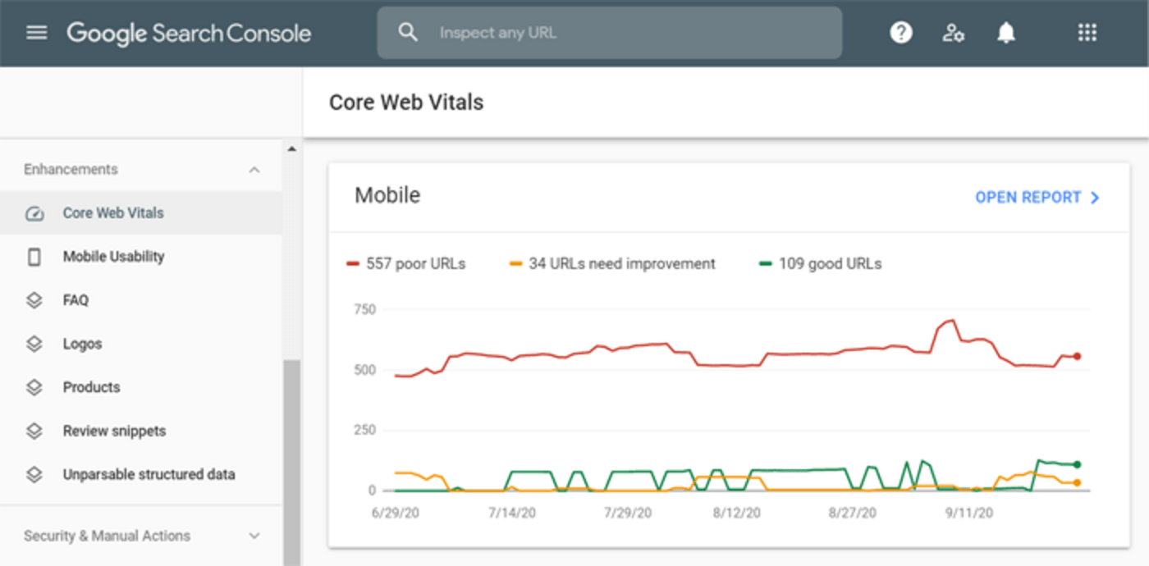1149x566 pixels.
Task: Click the Google Search Console logo
Action: [189, 33]
